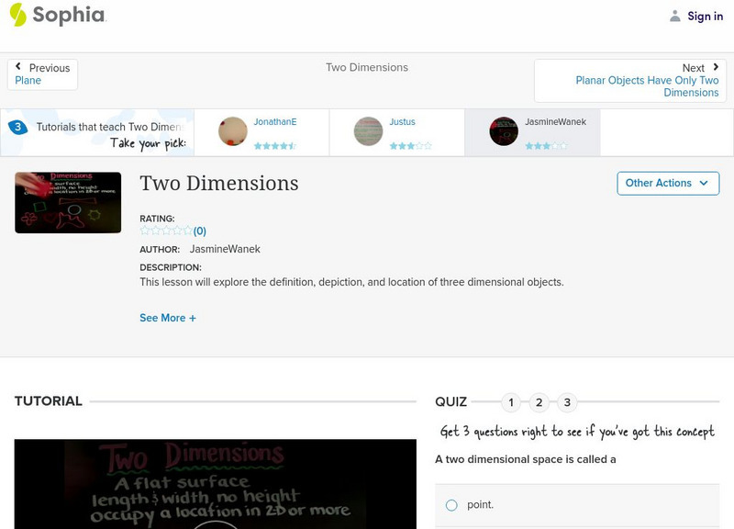
Task: Open Justus's avatar picture
Action: (367, 131)
